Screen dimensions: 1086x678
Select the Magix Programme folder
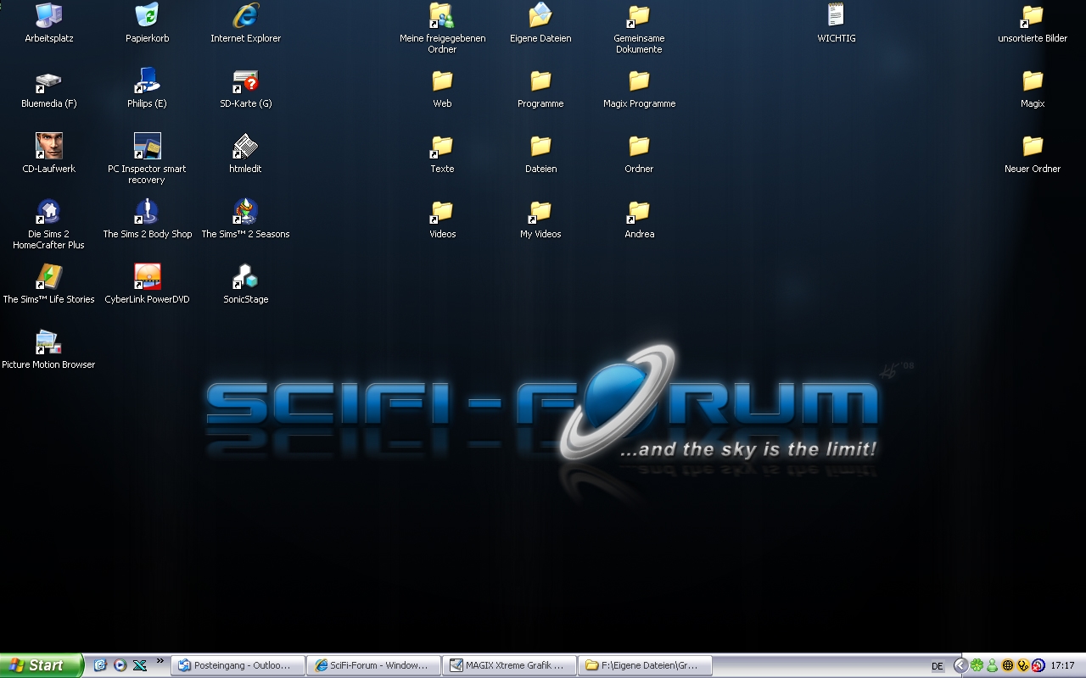639,81
